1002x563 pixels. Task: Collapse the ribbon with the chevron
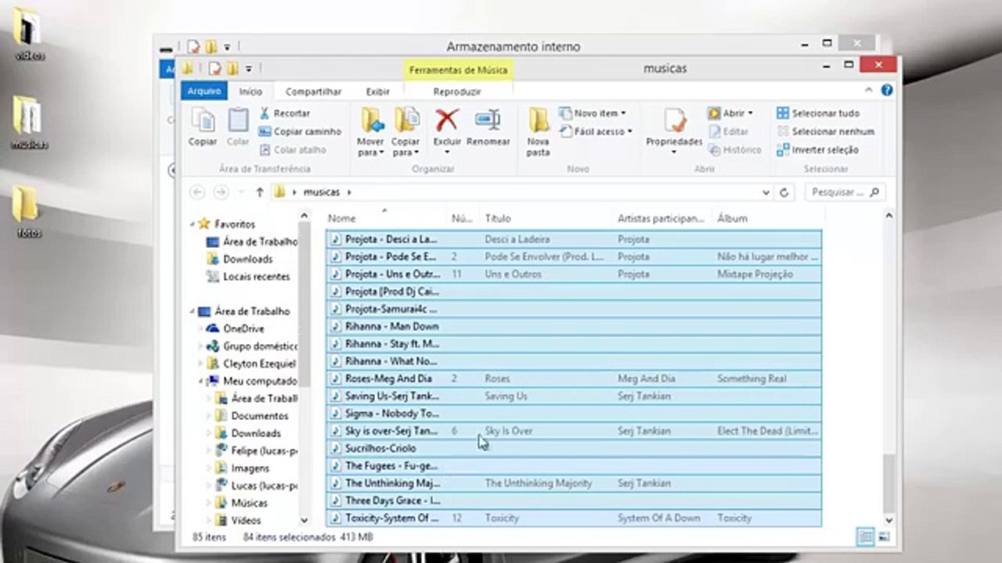(x=870, y=91)
